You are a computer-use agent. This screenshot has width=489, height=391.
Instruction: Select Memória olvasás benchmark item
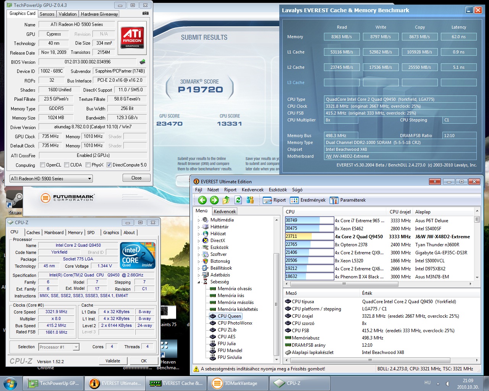(x=235, y=289)
